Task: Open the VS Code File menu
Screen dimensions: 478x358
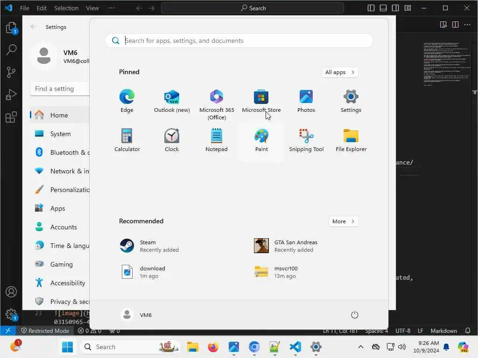Action: tap(24, 8)
